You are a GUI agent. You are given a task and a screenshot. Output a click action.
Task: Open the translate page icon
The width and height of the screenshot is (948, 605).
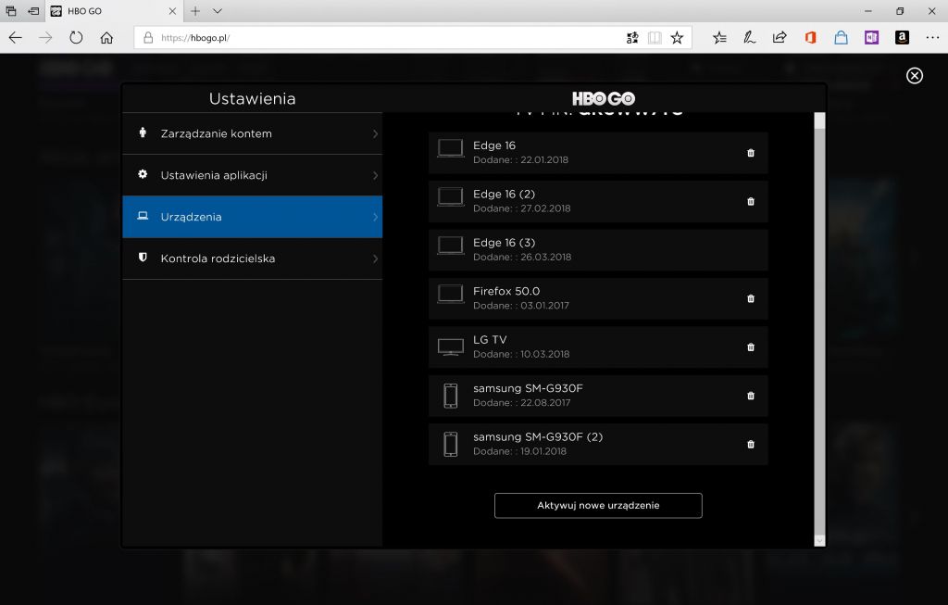(x=632, y=37)
